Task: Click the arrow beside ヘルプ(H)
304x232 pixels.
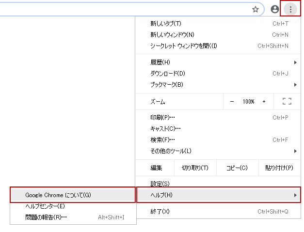Action: point(295,195)
